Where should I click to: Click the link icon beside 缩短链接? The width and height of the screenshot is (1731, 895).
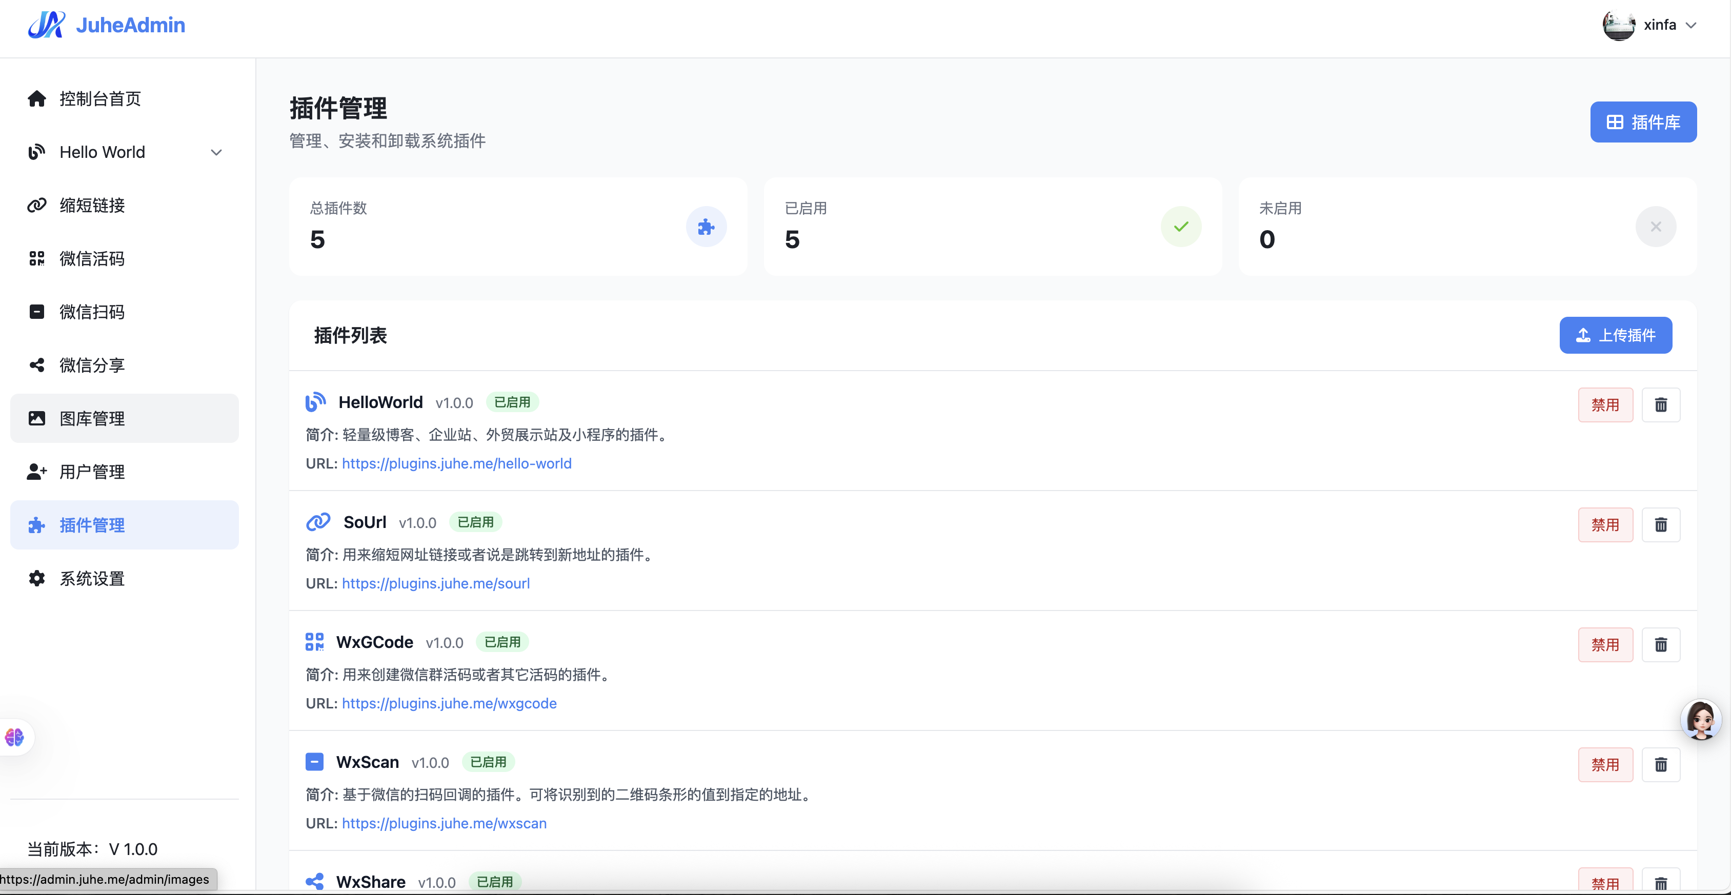tap(37, 205)
